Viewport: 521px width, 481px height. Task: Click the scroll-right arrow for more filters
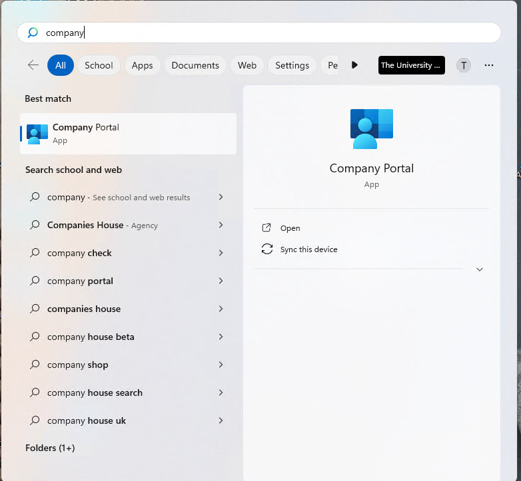354,65
